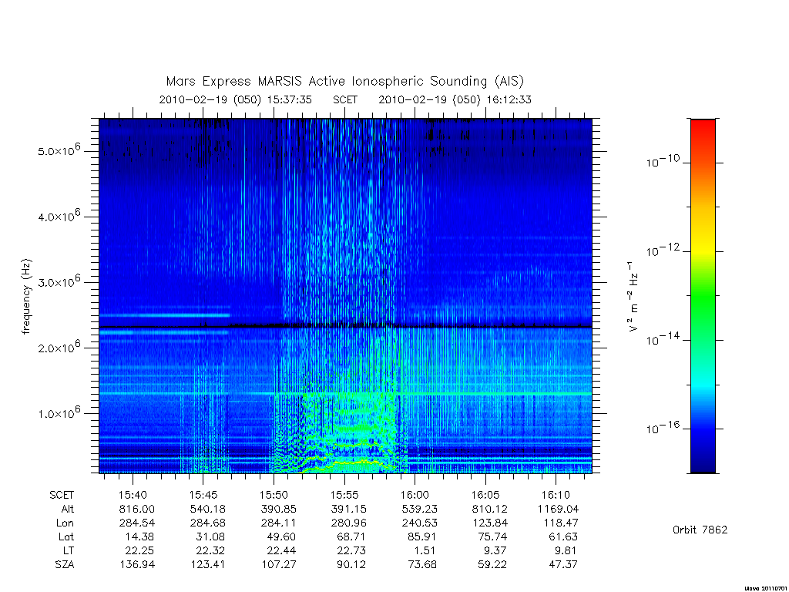
Task: Click the SZA value '90.12'
Action: [x=351, y=565]
